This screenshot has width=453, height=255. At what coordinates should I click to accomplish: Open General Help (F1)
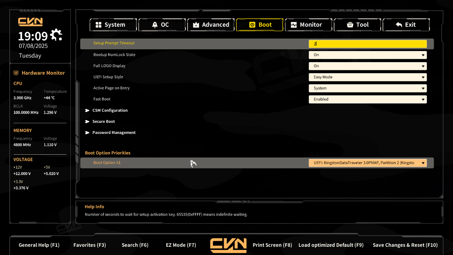[39, 245]
